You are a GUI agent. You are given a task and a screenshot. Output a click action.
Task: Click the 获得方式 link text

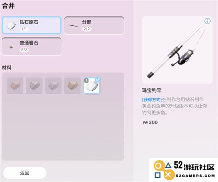(152, 100)
